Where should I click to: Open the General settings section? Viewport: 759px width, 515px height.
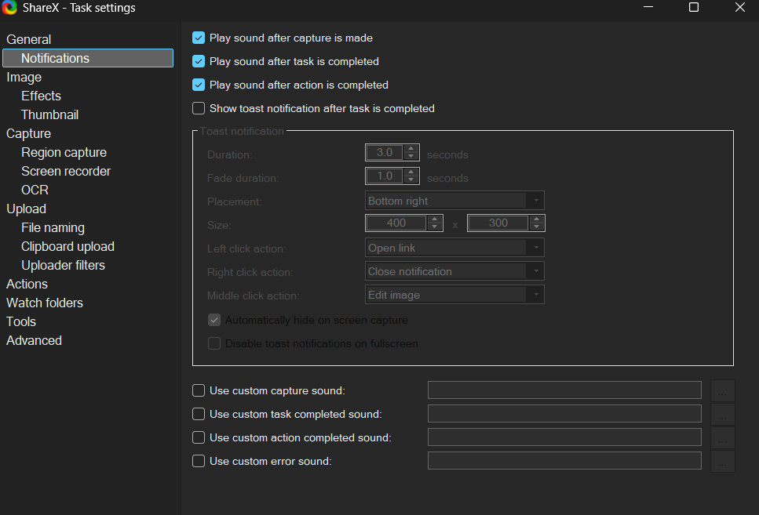tap(28, 39)
